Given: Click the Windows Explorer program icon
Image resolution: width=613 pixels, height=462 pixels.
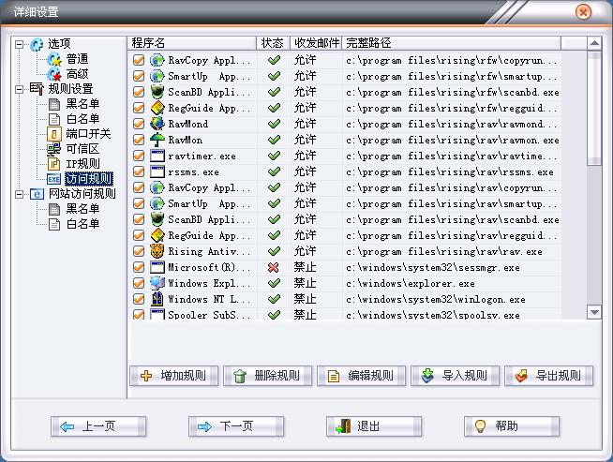Looking at the screenshot, I should coord(157,283).
